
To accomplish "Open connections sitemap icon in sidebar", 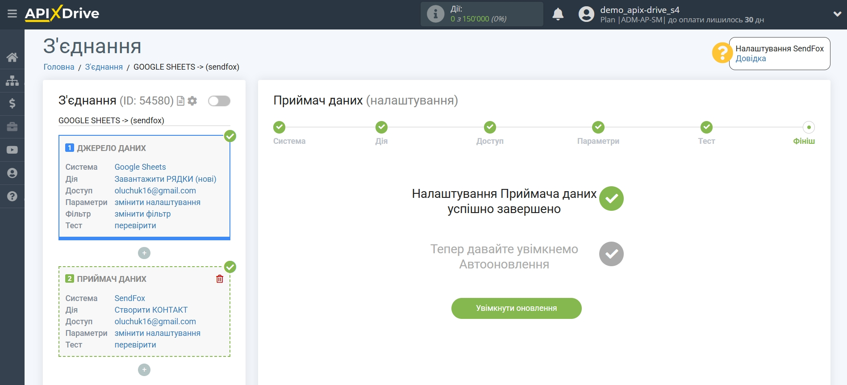I will (x=12, y=80).
